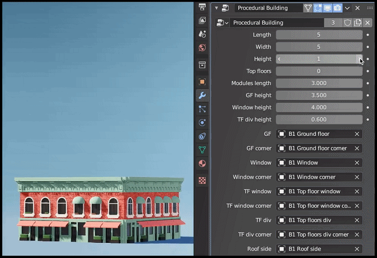Click the fake user shield icon
This screenshot has width=377, height=258.
(347, 23)
